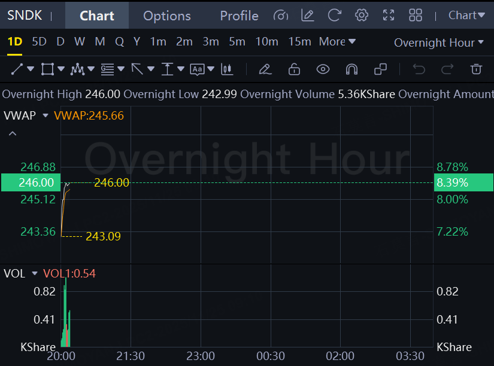The width and height of the screenshot is (494, 366).
Task: Open the multi-chart grid layout icon
Action: tap(415, 16)
